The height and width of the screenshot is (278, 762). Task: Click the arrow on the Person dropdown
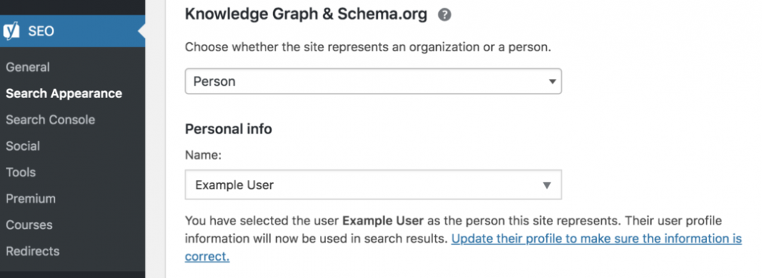pyautogui.click(x=552, y=81)
